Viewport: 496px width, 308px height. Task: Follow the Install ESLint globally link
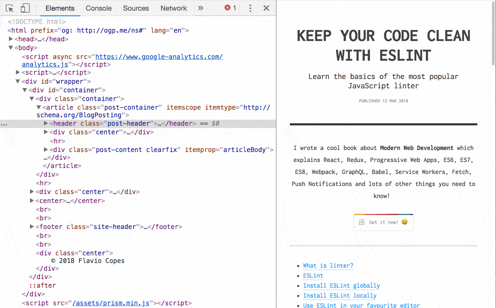pyautogui.click(x=341, y=286)
